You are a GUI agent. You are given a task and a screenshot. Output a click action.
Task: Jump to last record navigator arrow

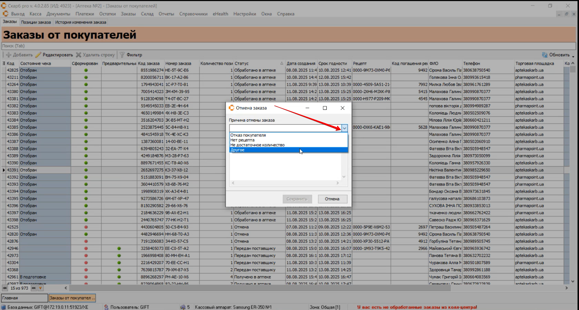[x=34, y=288]
